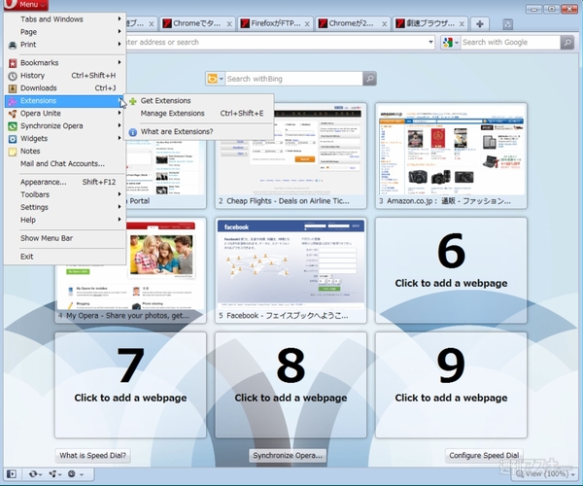Choose Show Menu Bar option
This screenshot has height=486, width=583.
tap(65, 238)
